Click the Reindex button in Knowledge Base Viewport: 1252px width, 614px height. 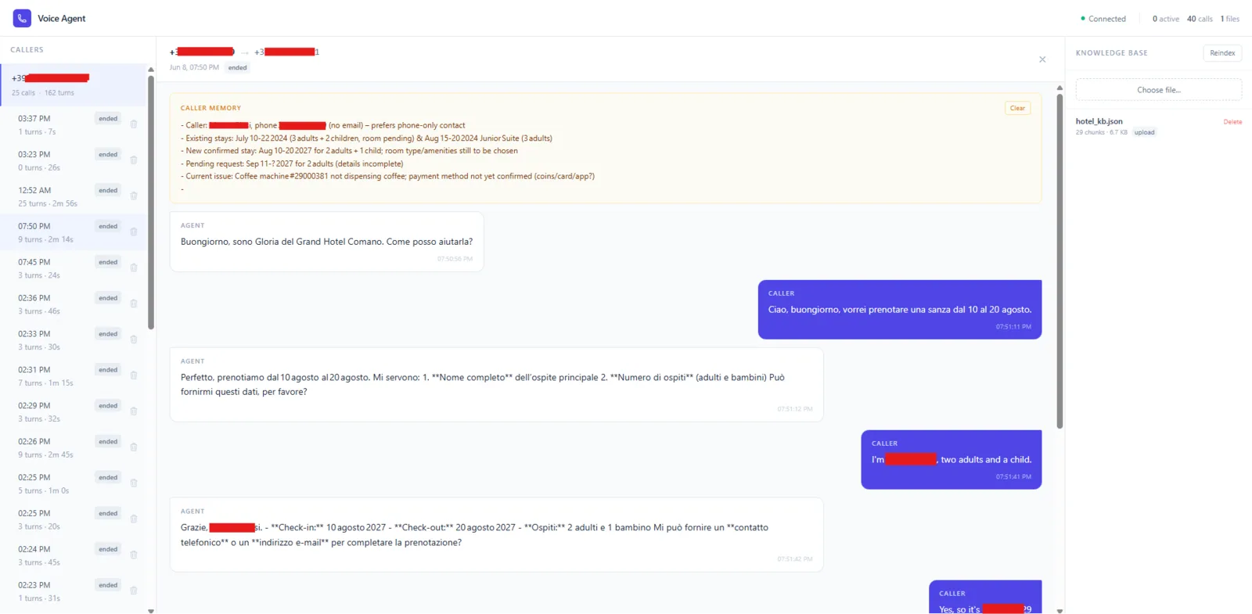(1222, 53)
